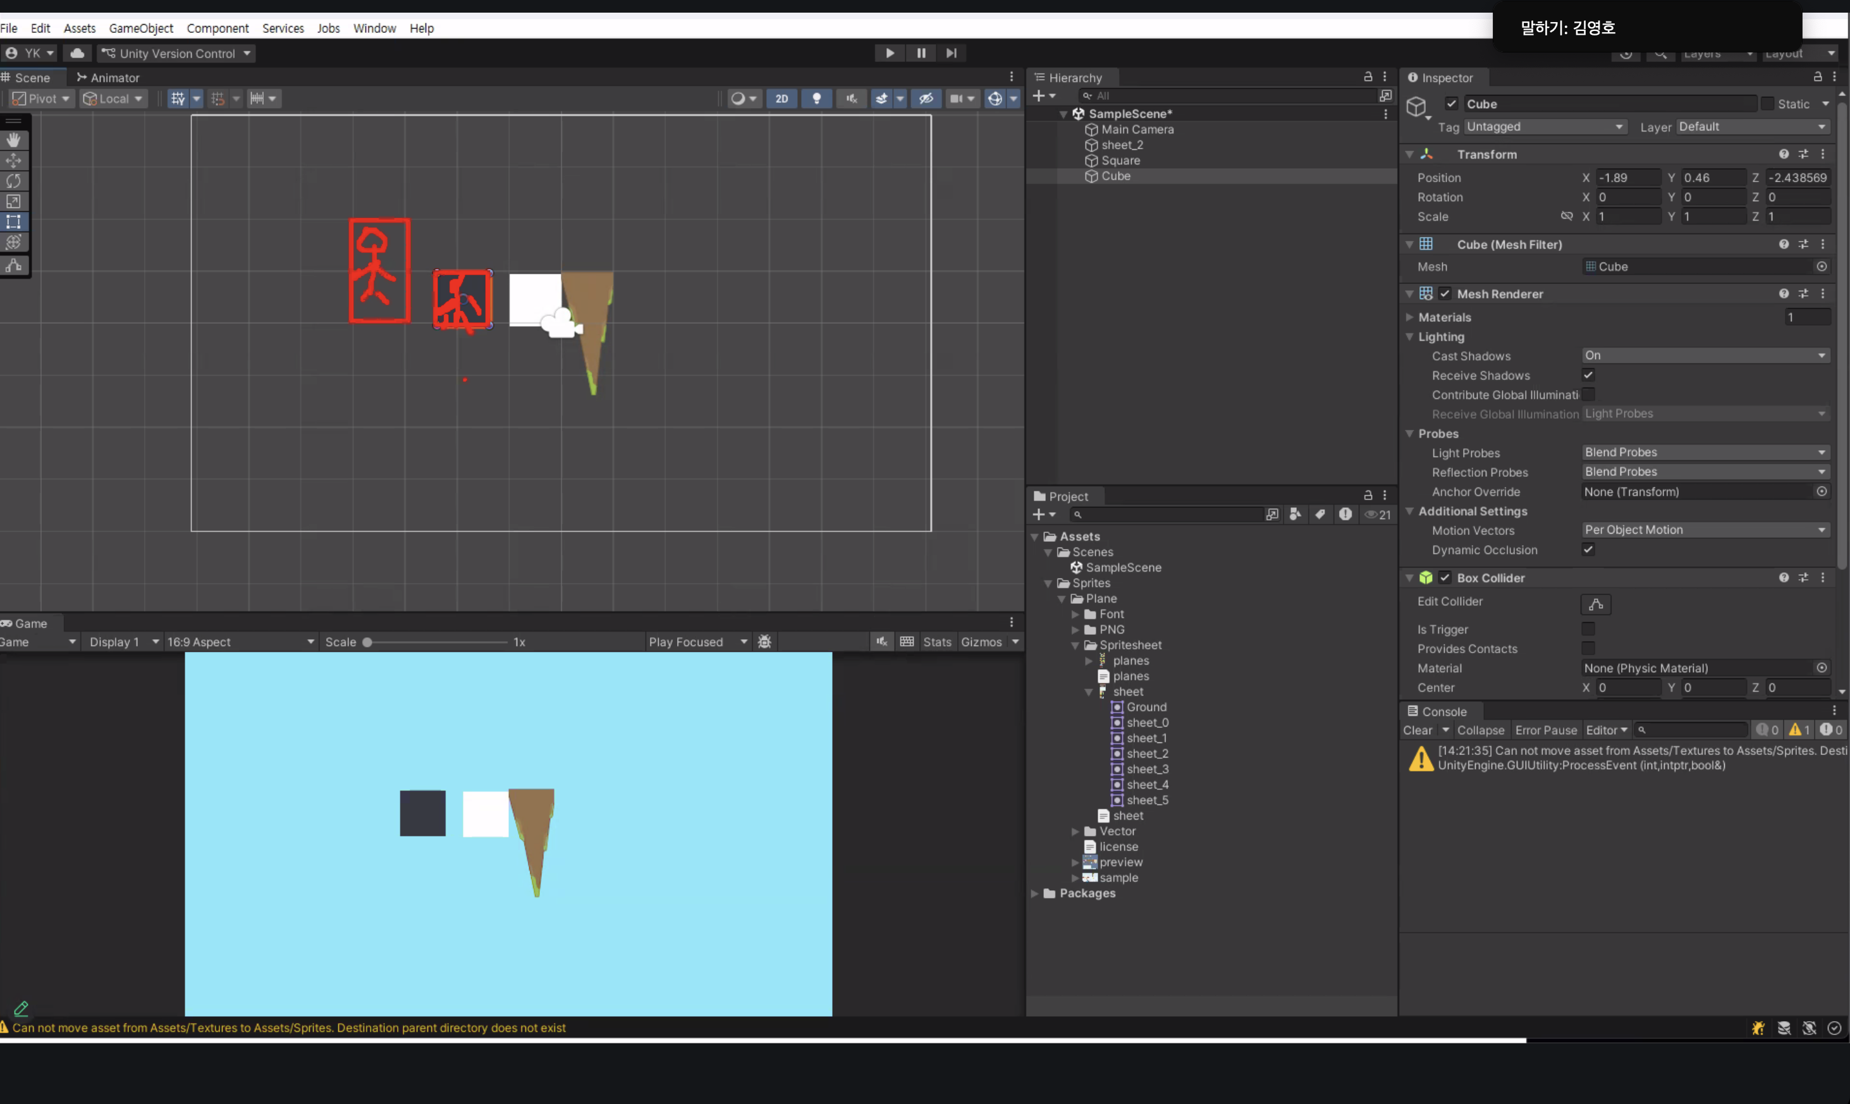
Task: Open Cast Shadows dropdown
Action: 1705,355
